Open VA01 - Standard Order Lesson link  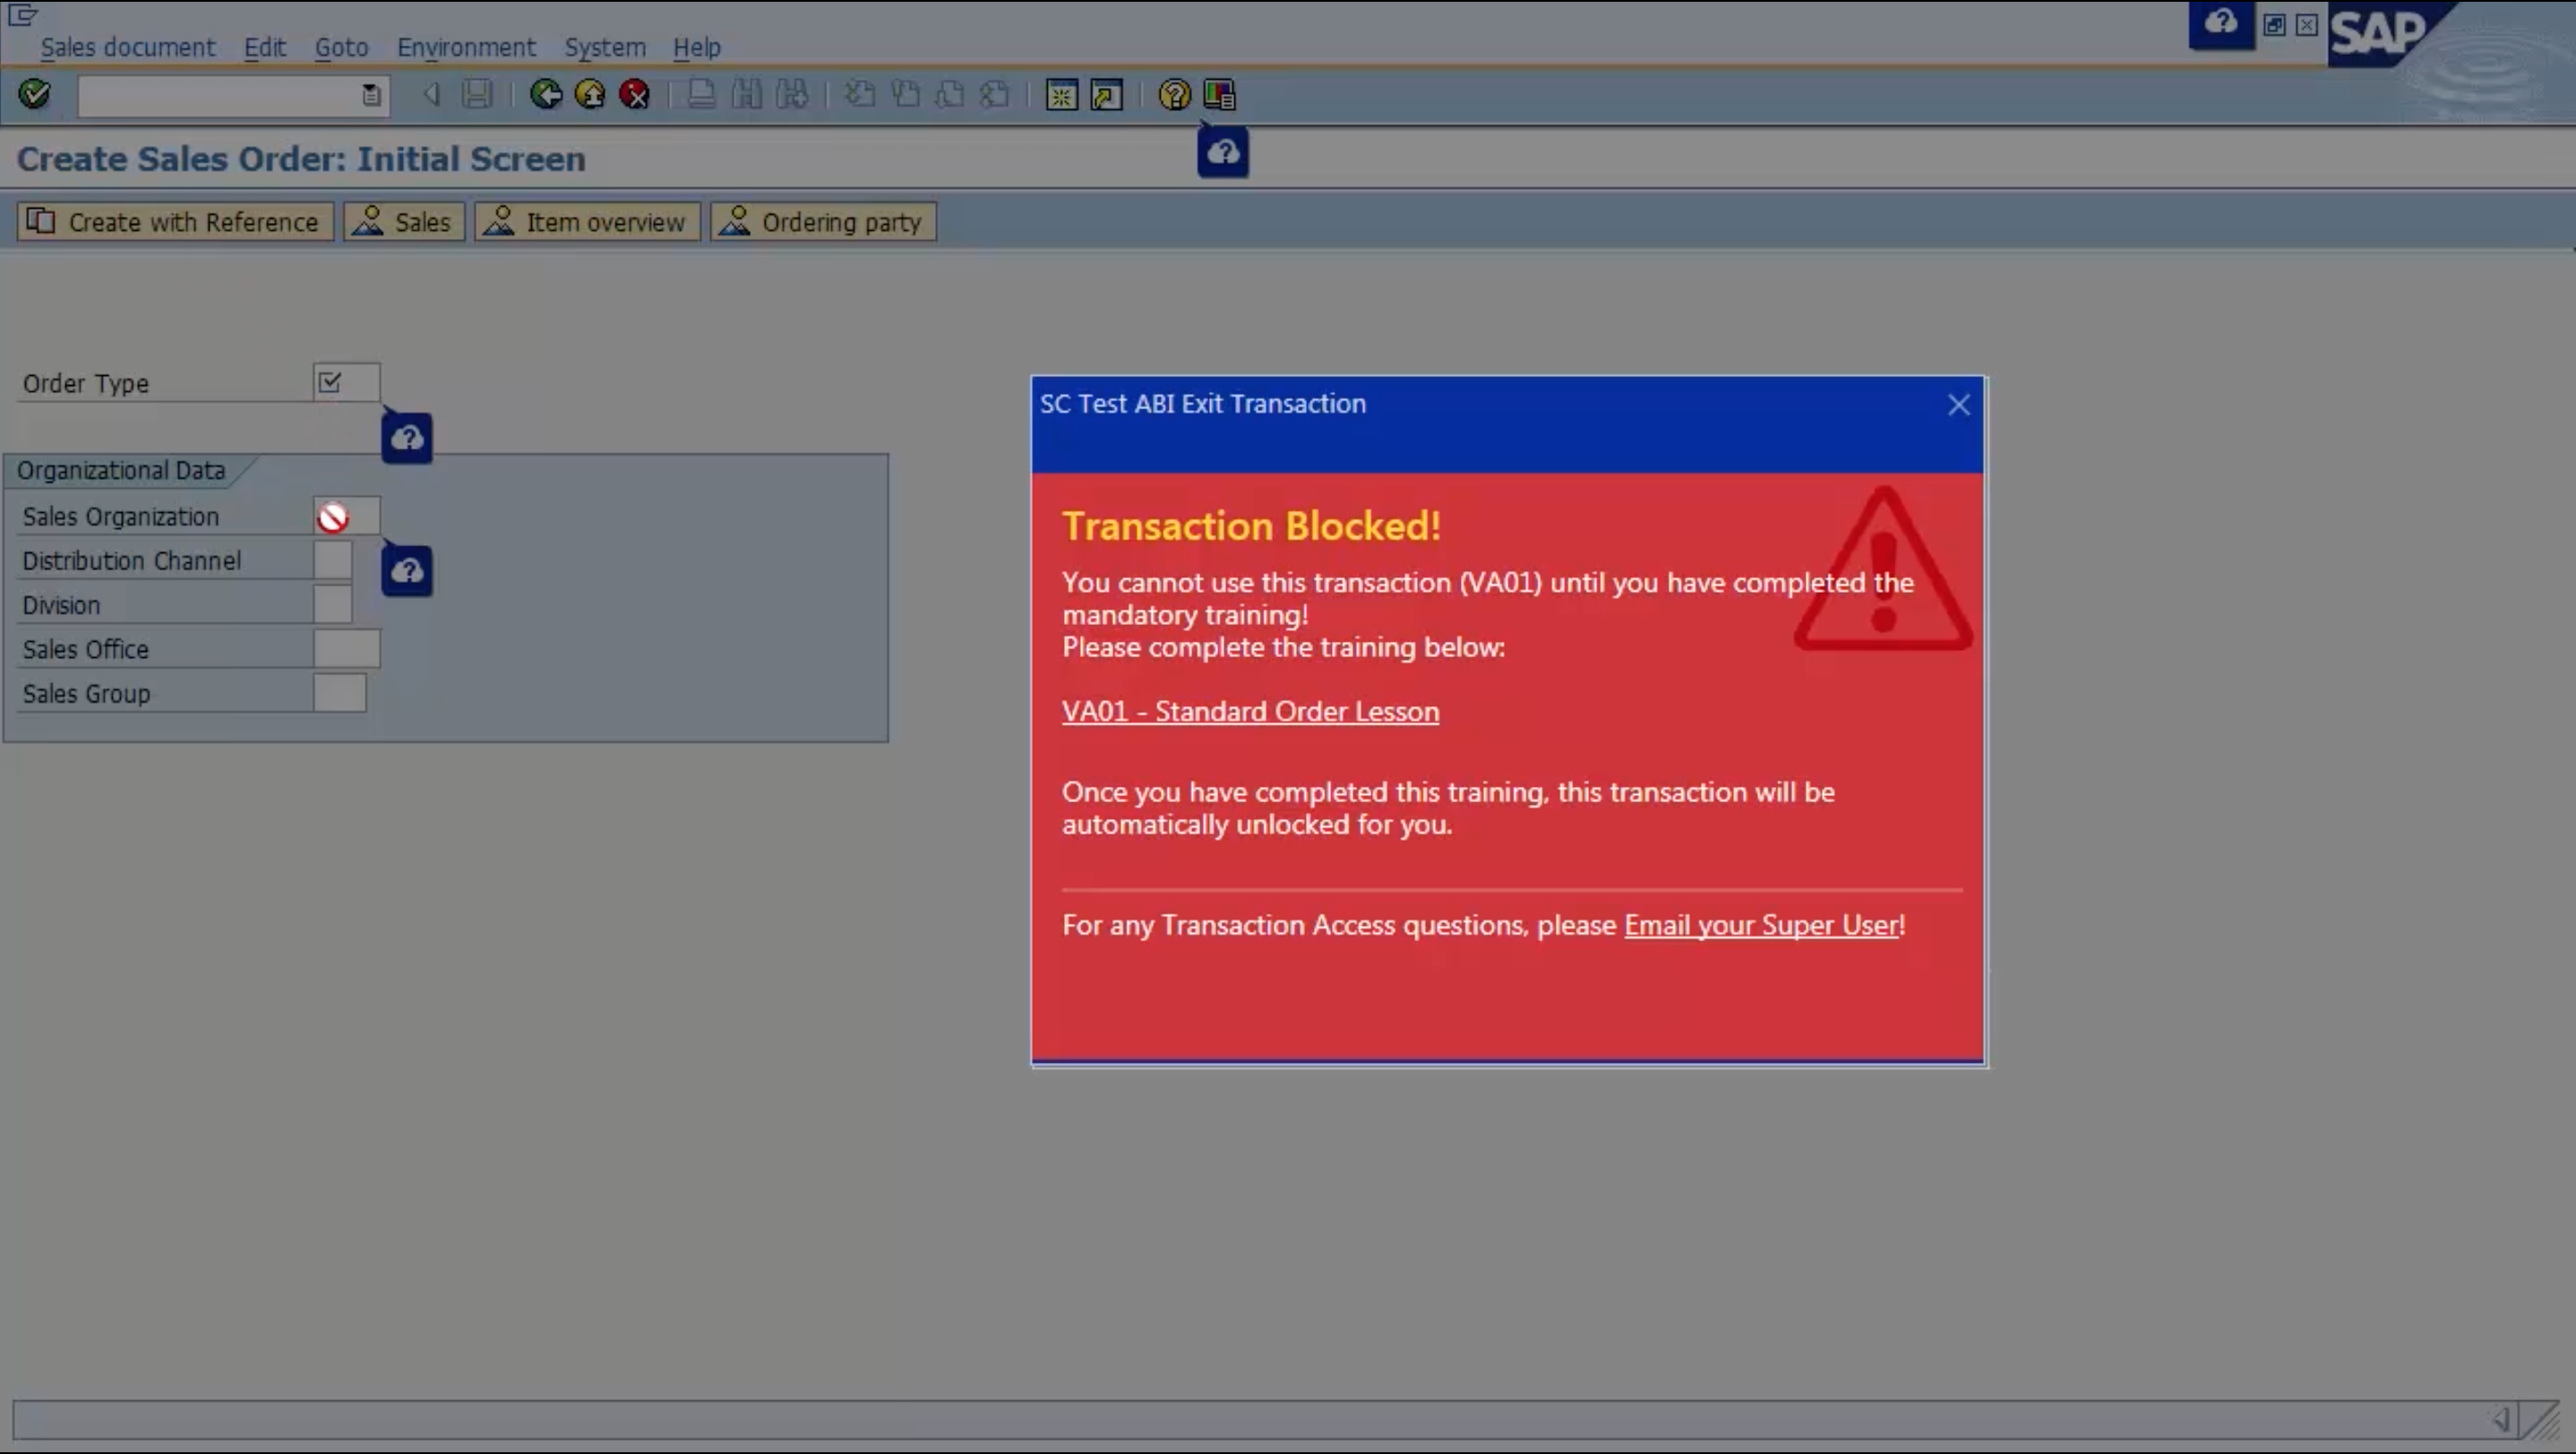pyautogui.click(x=1250, y=712)
